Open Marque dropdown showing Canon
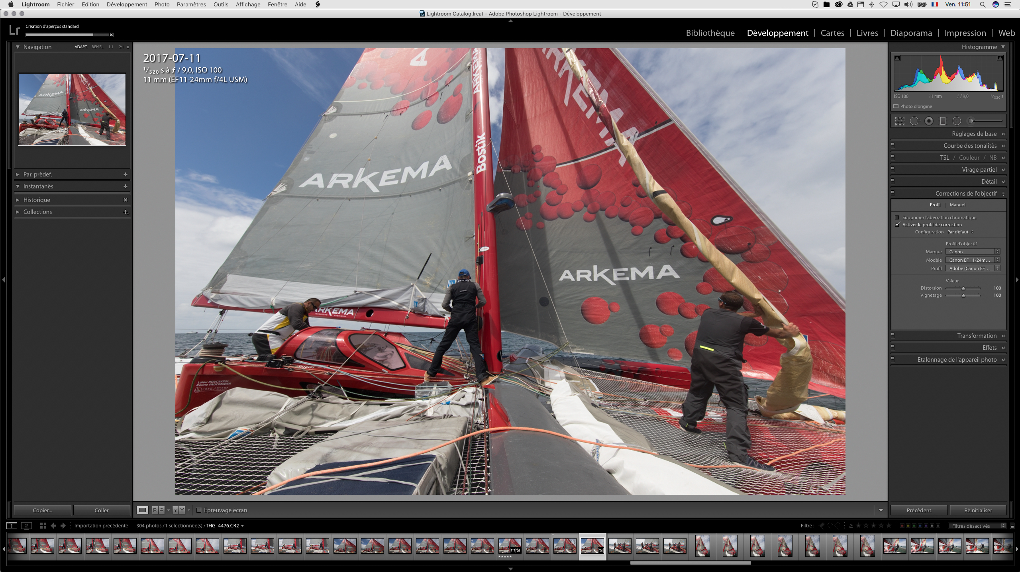Image resolution: width=1020 pixels, height=572 pixels. coord(973,252)
